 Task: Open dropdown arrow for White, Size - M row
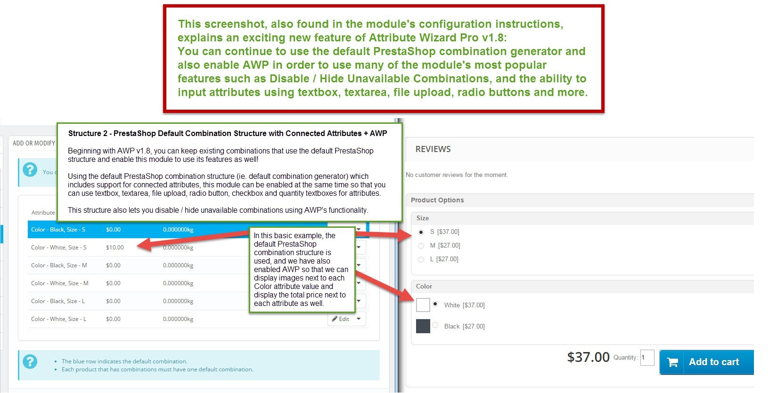[359, 283]
